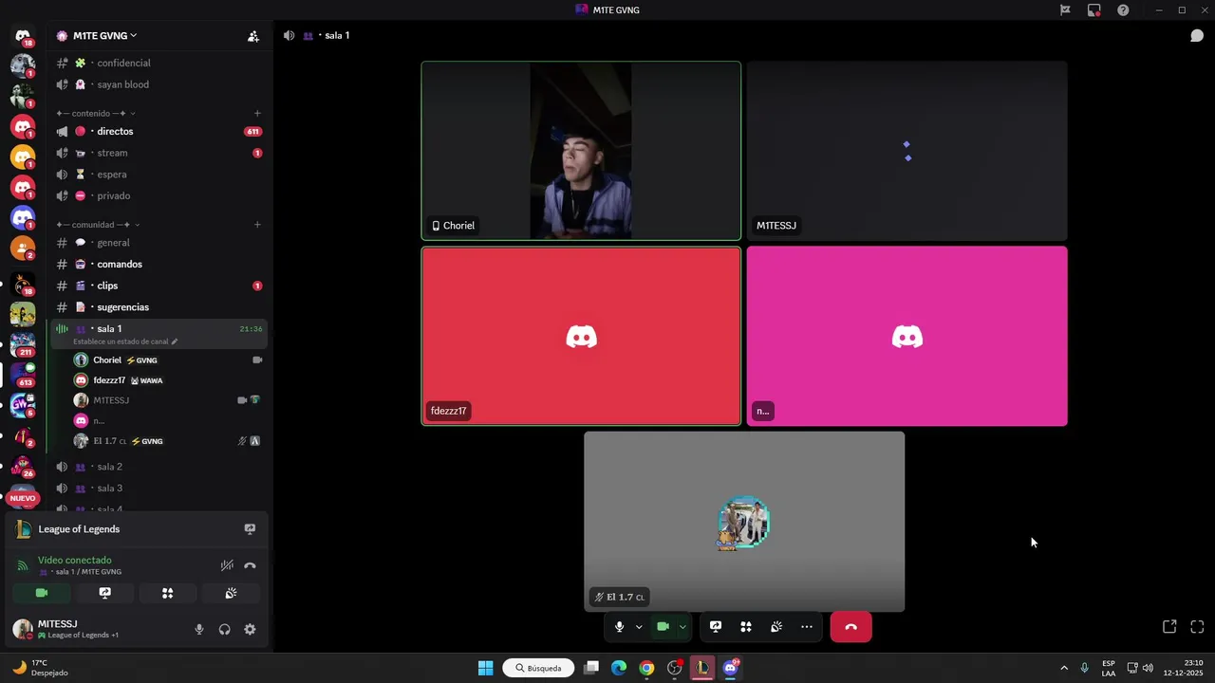Viewport: 1215px width, 683px height.
Task: Select user fdezzz17 in voice list
Action: point(169,380)
